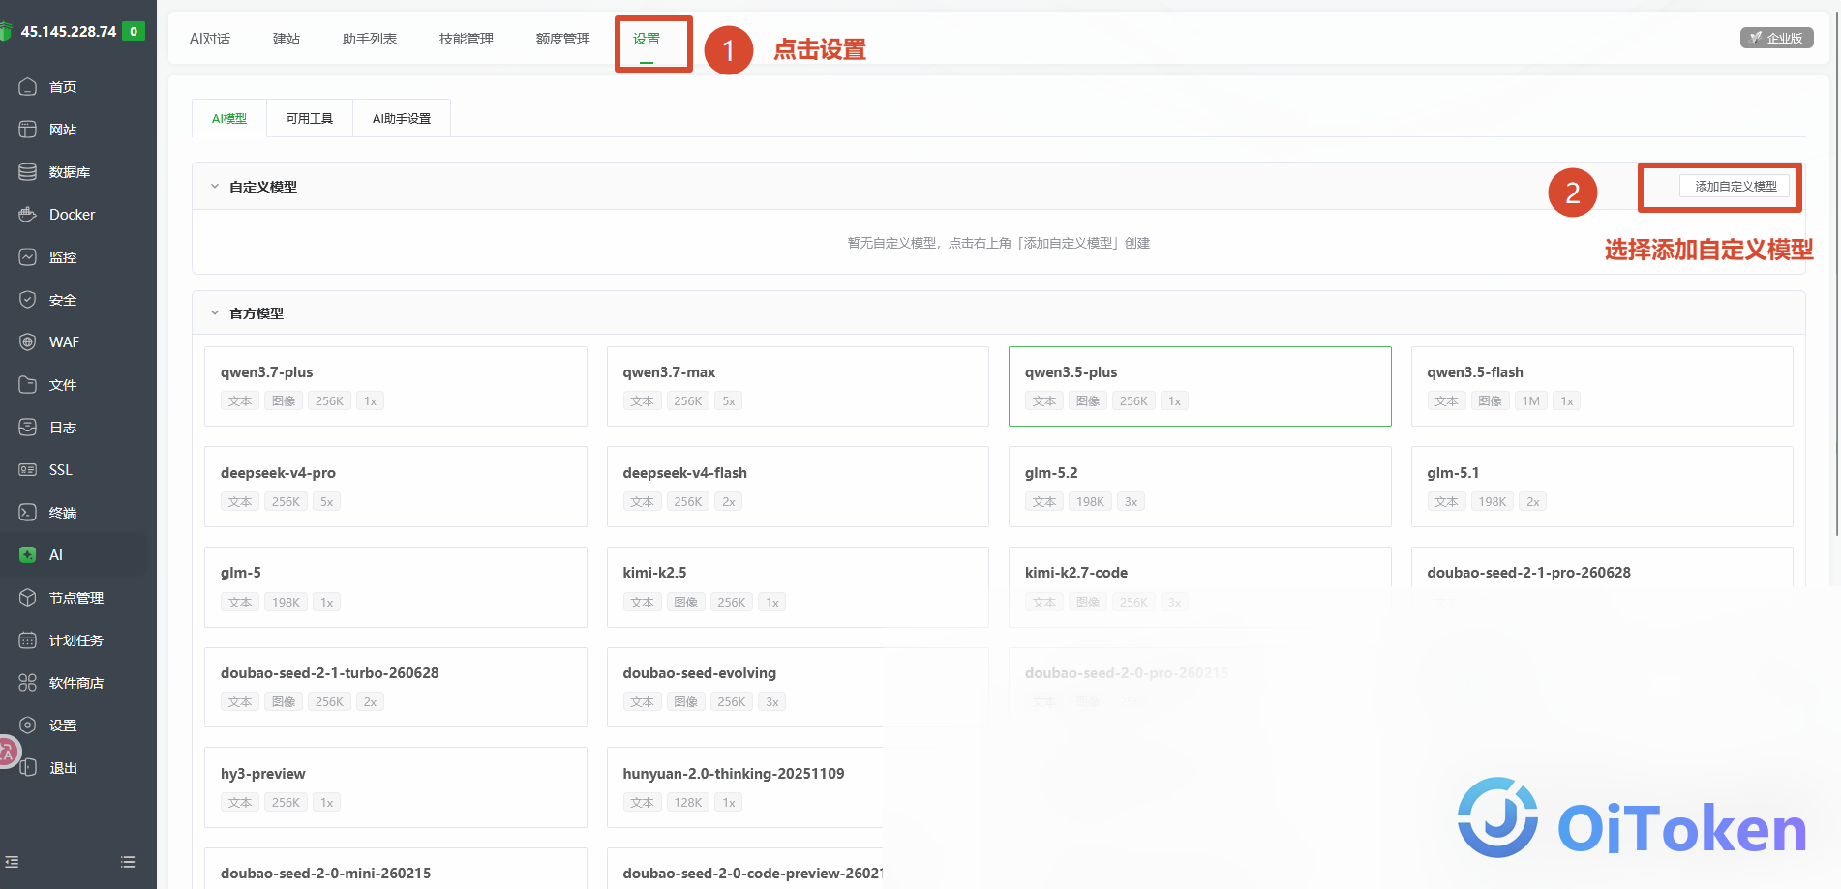Click the 添加自定义模型 button
This screenshot has width=1841, height=889.
pos(1735,187)
